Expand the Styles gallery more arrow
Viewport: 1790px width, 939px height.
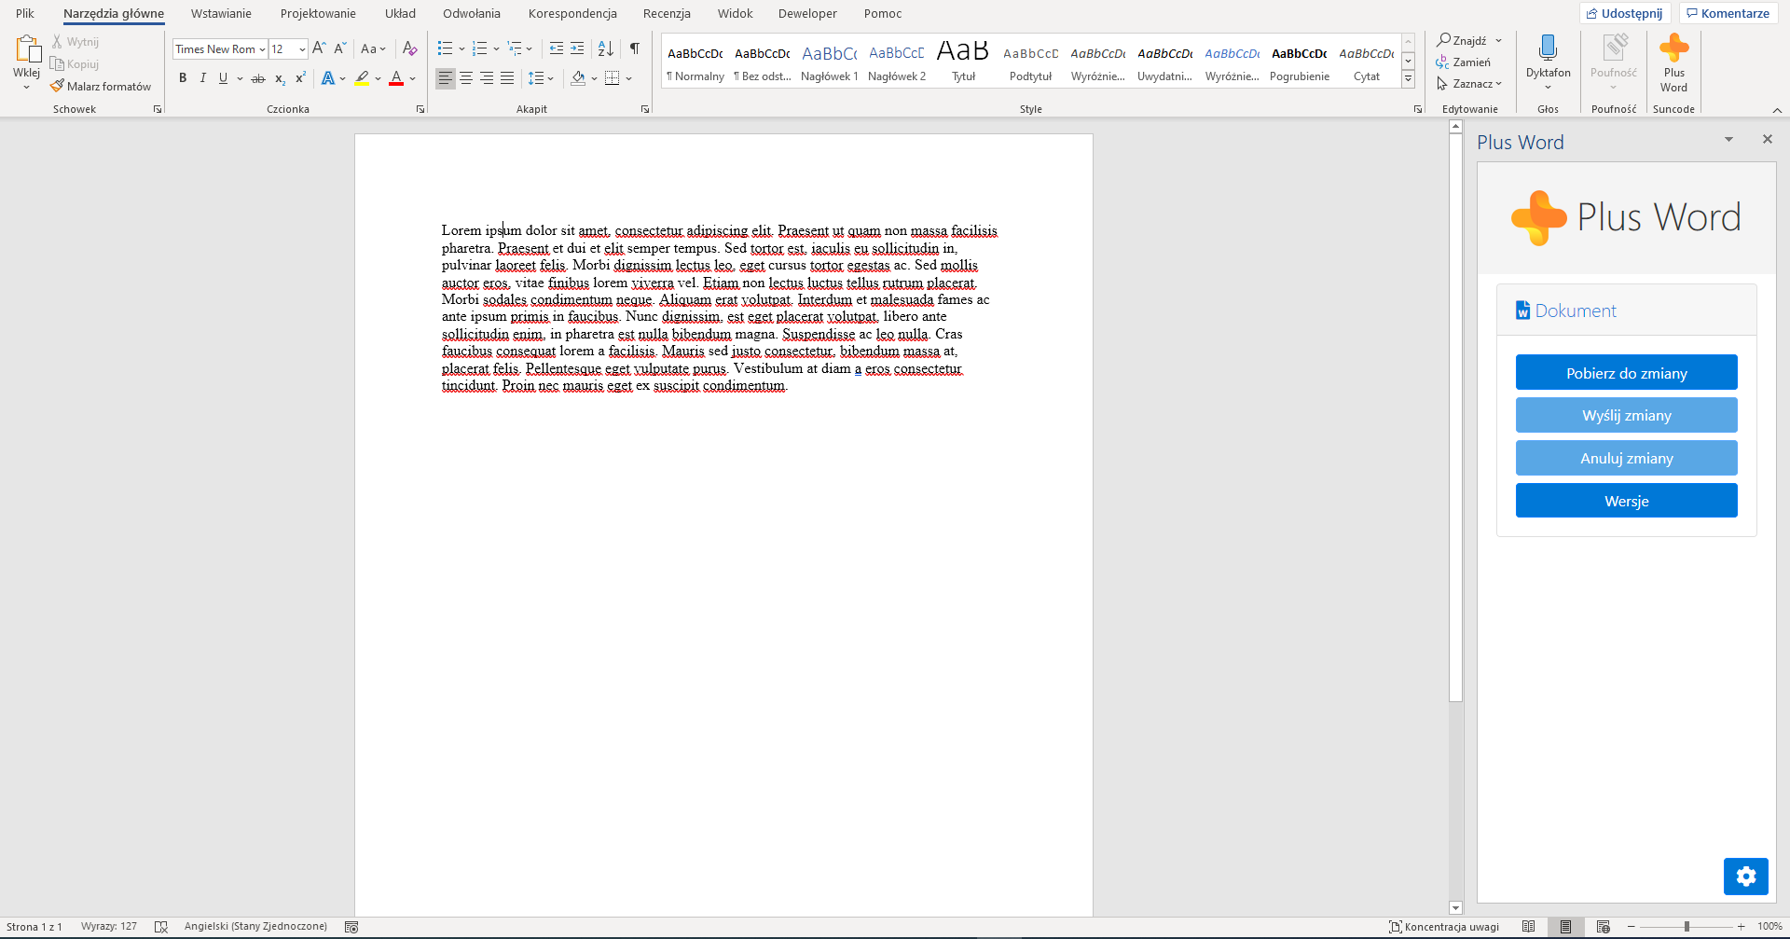(1408, 79)
